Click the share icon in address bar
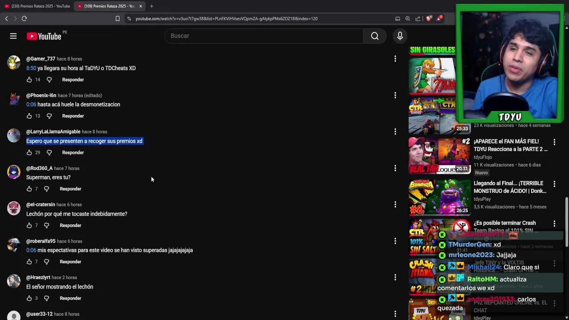This screenshot has height=320, width=569. pyautogui.click(x=418, y=19)
